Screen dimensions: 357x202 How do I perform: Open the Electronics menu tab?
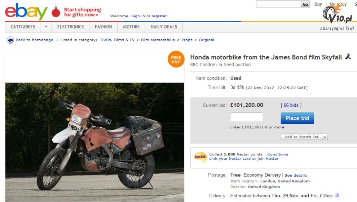tap(71, 27)
